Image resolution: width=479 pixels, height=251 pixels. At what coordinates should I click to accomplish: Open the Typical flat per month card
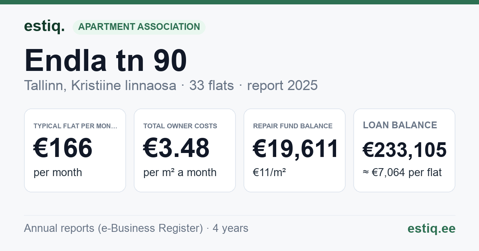click(x=75, y=150)
